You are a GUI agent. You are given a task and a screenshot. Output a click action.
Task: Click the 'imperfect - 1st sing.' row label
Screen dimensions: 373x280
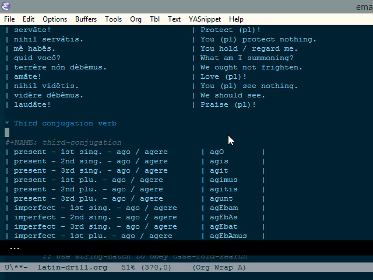pyautogui.click(x=96, y=208)
